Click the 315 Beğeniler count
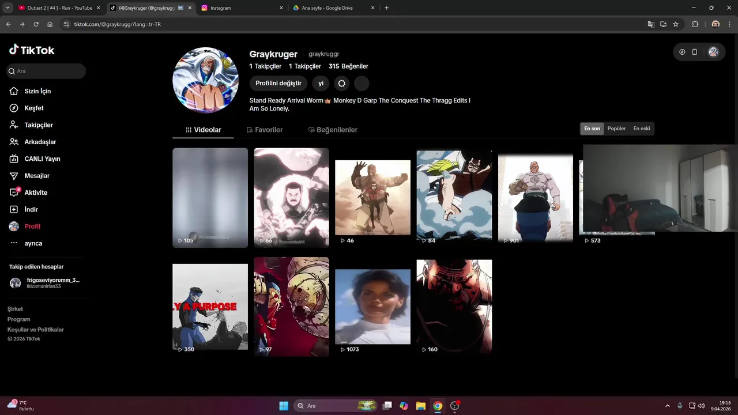Screen dimensions: 738x415 [348, 66]
